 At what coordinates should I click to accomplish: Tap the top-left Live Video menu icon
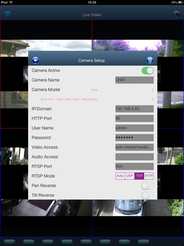7,14
